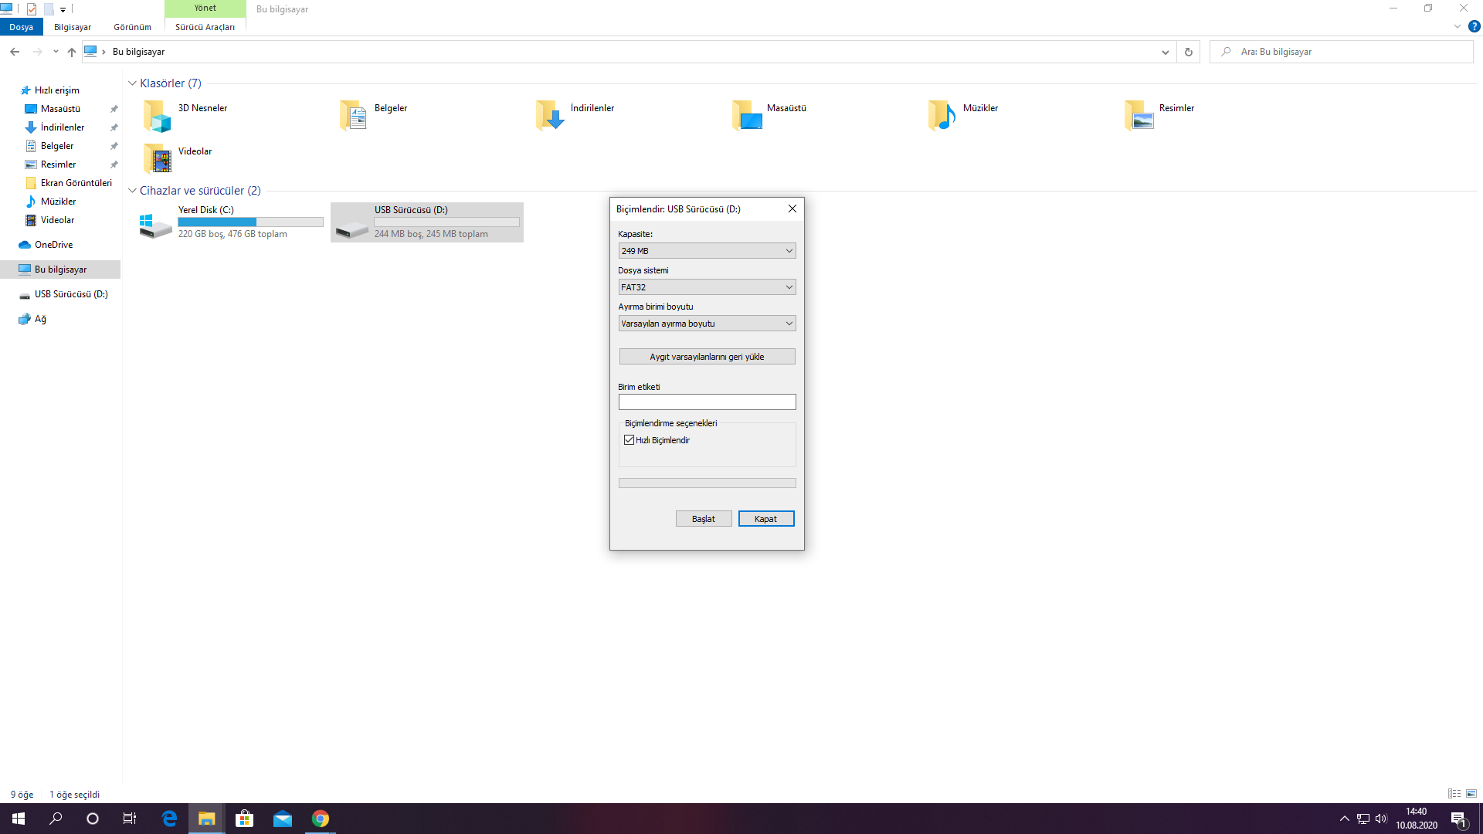Open the help question mark icon

(x=1474, y=26)
